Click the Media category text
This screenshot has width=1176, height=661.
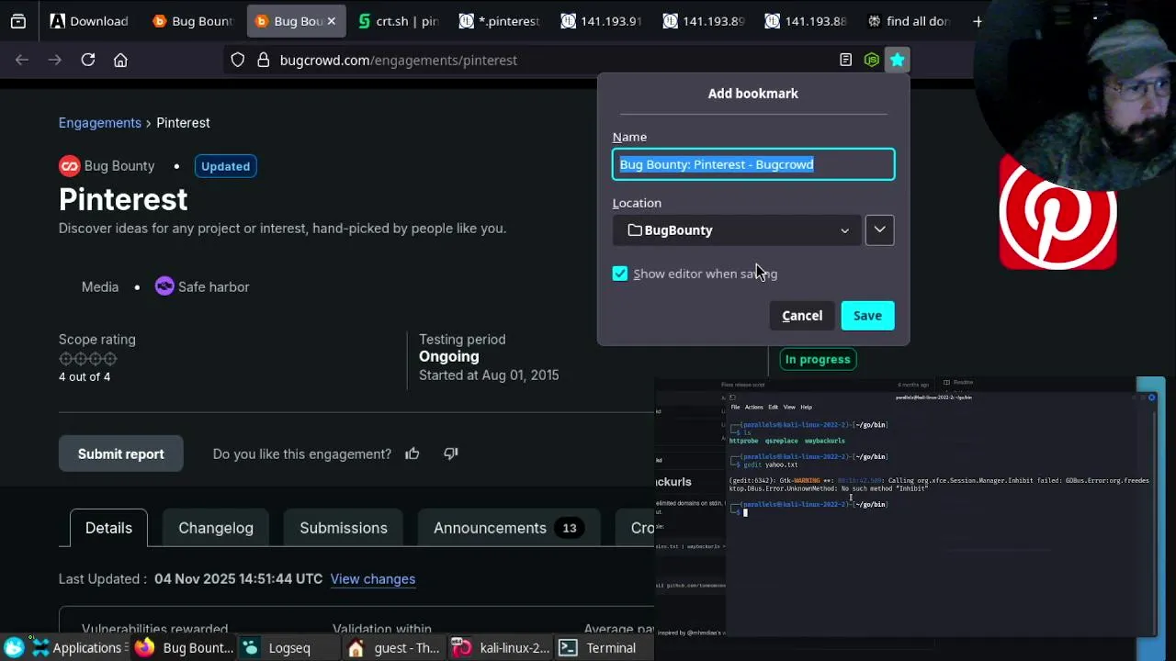100,286
